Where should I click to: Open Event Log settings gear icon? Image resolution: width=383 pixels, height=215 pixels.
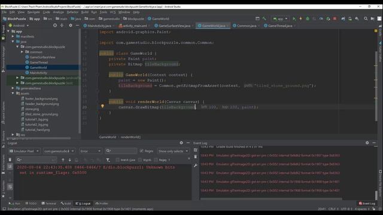click(367, 143)
